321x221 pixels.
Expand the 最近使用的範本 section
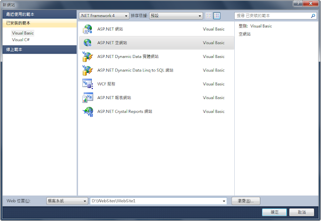[x=40, y=14]
